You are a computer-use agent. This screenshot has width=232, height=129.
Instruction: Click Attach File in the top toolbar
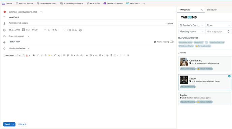pos(93,3)
